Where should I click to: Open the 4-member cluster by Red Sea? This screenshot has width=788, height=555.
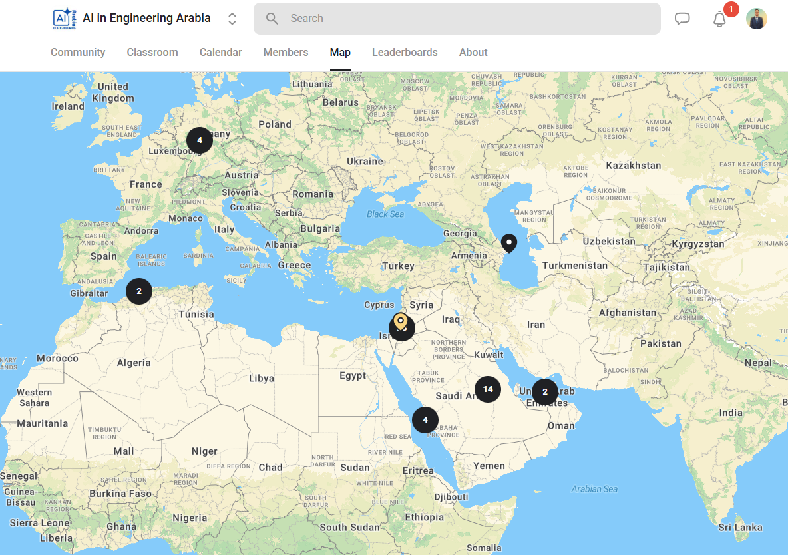click(x=425, y=420)
